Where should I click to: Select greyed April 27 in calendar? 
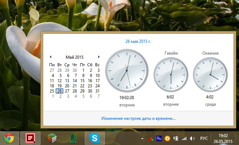coord(52,70)
